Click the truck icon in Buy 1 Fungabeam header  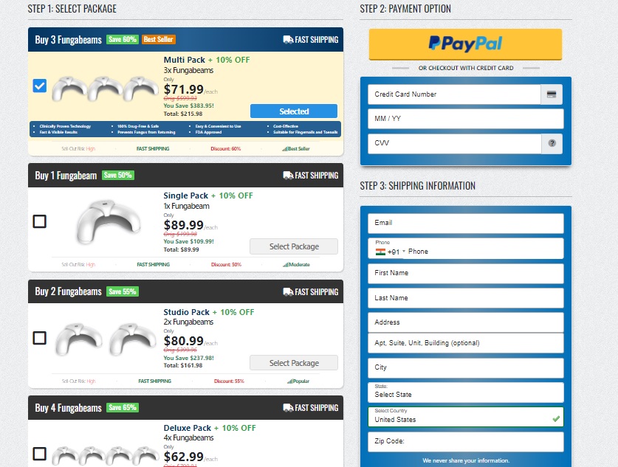pyautogui.click(x=287, y=176)
